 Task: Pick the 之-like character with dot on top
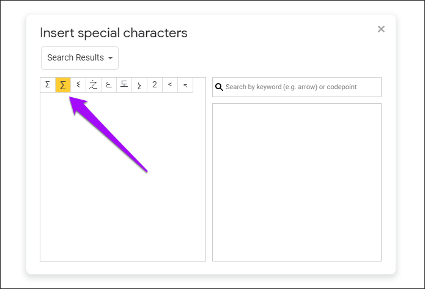(94, 85)
